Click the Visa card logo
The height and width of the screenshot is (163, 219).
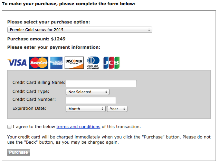[x=17, y=63]
